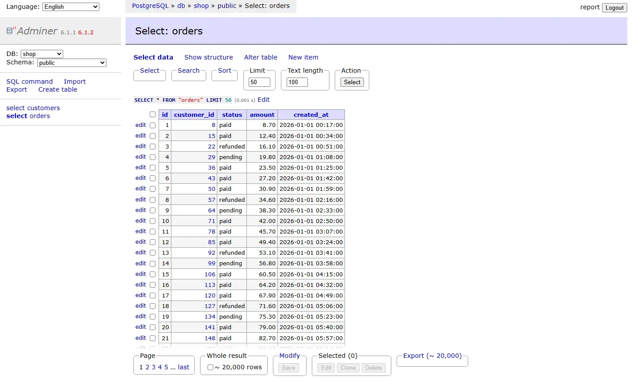The width and height of the screenshot is (636, 379).
Task: Tick the checkbox for order id 10
Action: point(152,221)
